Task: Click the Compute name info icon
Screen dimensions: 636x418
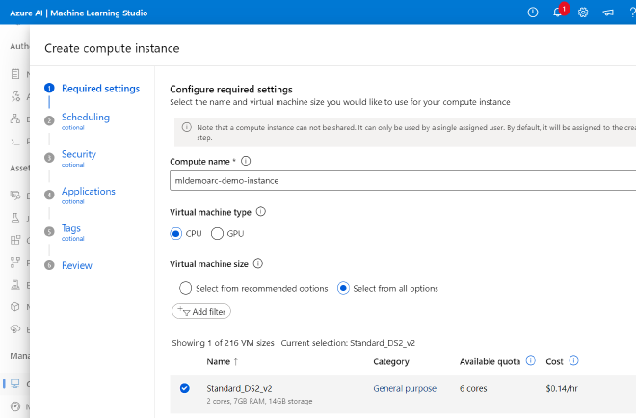Action: click(x=246, y=161)
